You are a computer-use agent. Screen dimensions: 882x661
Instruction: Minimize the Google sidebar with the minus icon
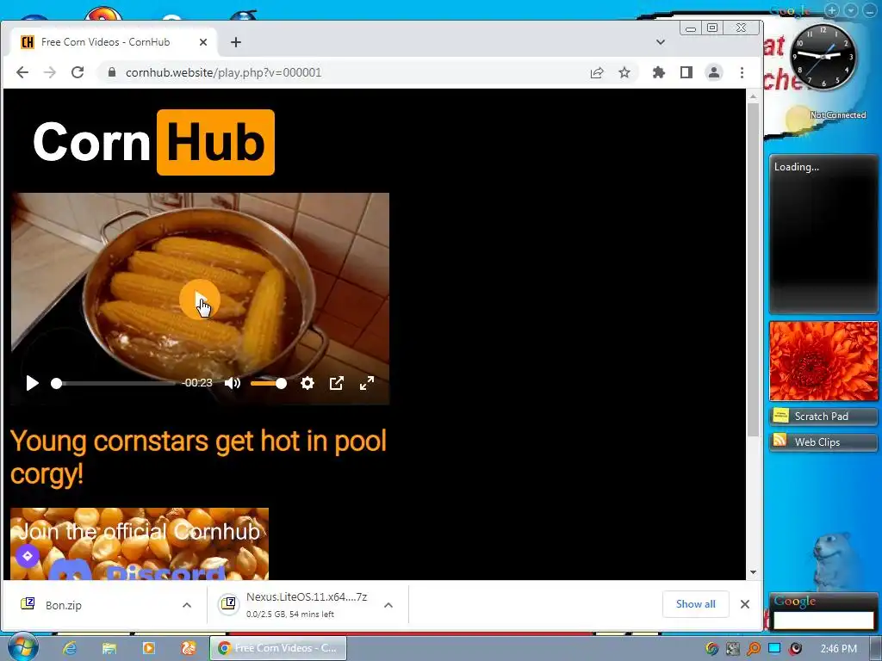870,10
